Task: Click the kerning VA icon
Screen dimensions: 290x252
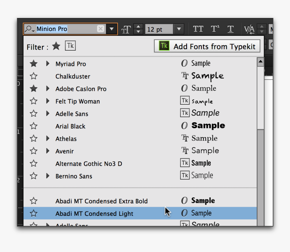Action: click(249, 29)
